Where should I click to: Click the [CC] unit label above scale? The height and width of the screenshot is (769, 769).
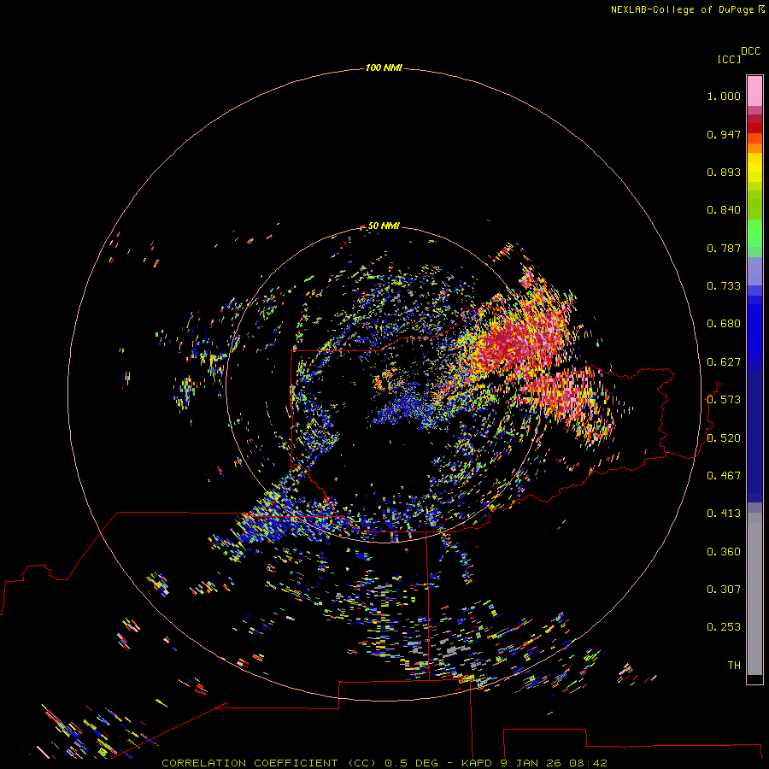point(728,59)
